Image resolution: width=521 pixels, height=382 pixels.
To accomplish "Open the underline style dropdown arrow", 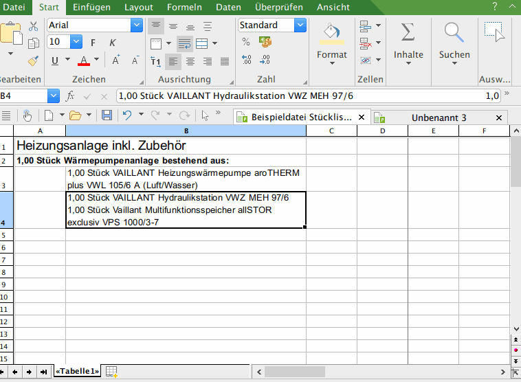I will point(68,60).
